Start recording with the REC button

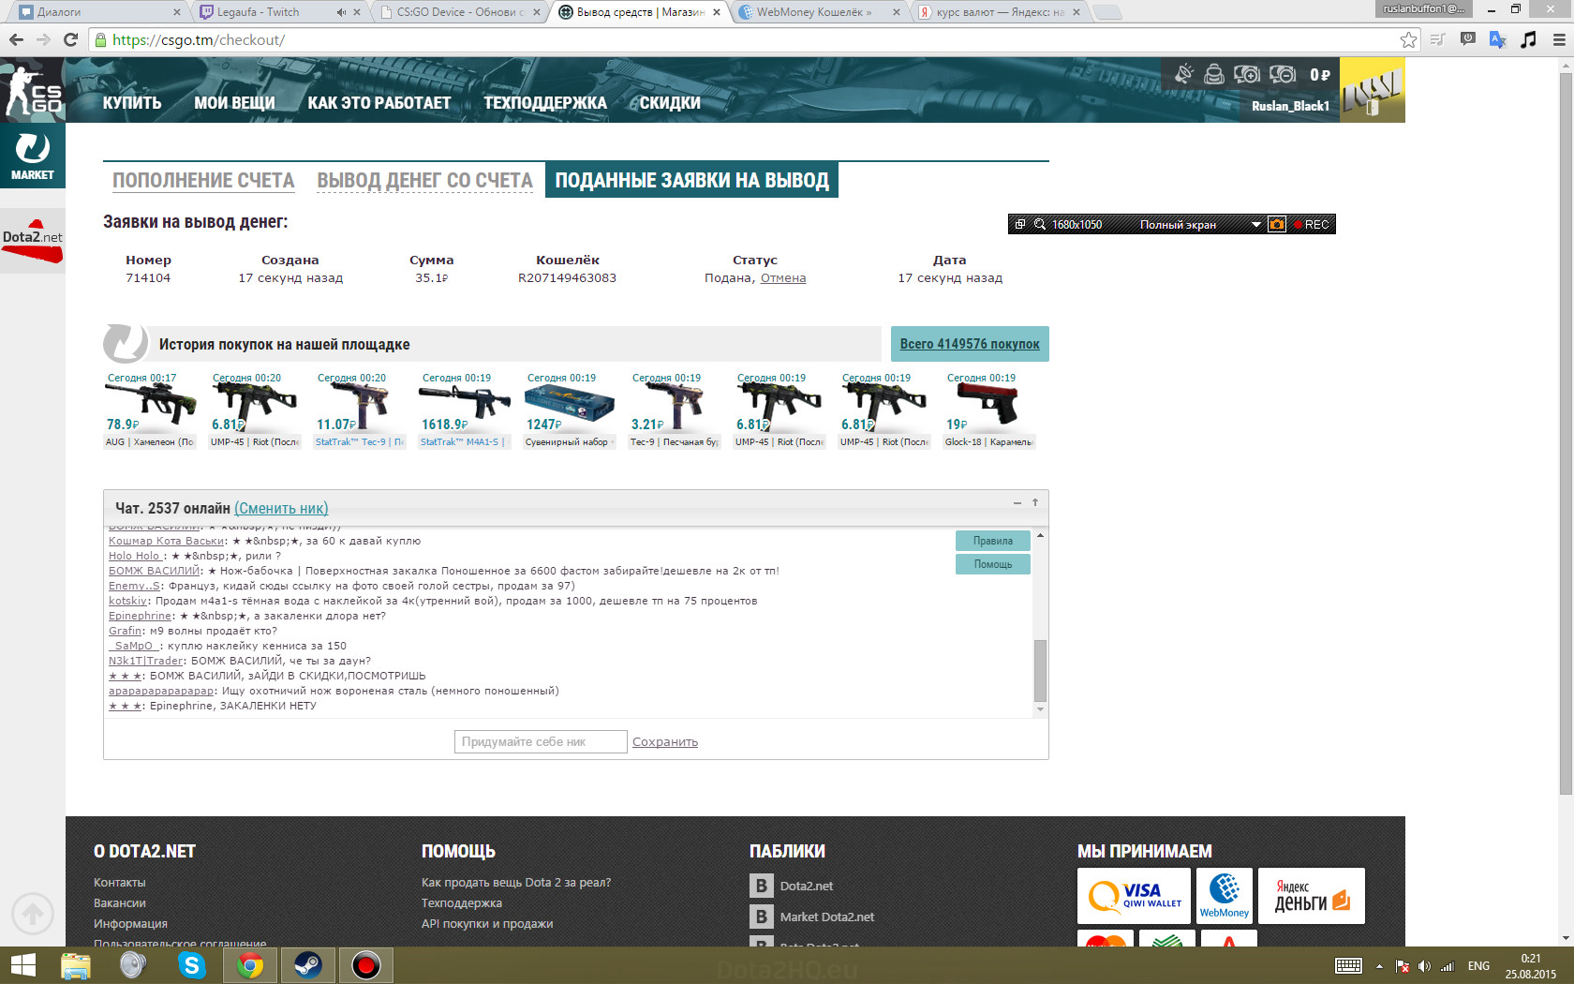tap(1312, 224)
